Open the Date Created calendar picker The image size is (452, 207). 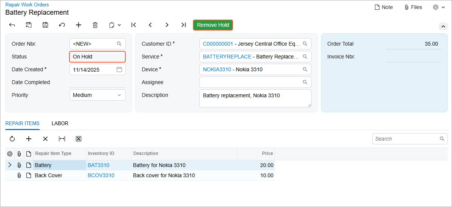(119, 69)
